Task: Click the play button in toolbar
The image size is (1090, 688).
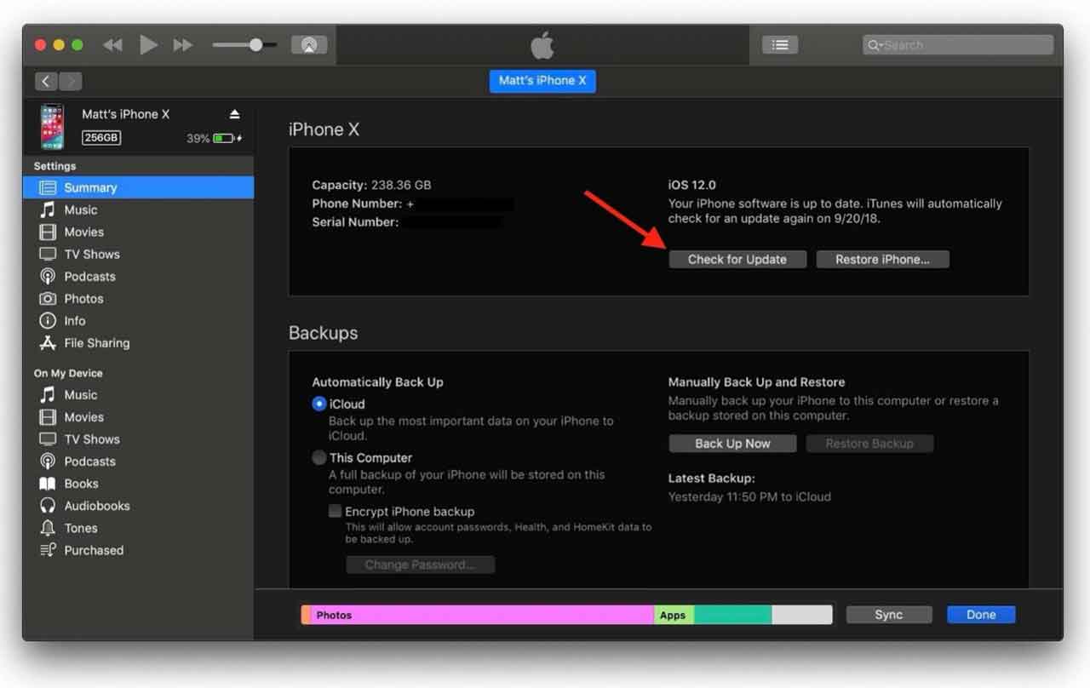Action: click(x=148, y=44)
